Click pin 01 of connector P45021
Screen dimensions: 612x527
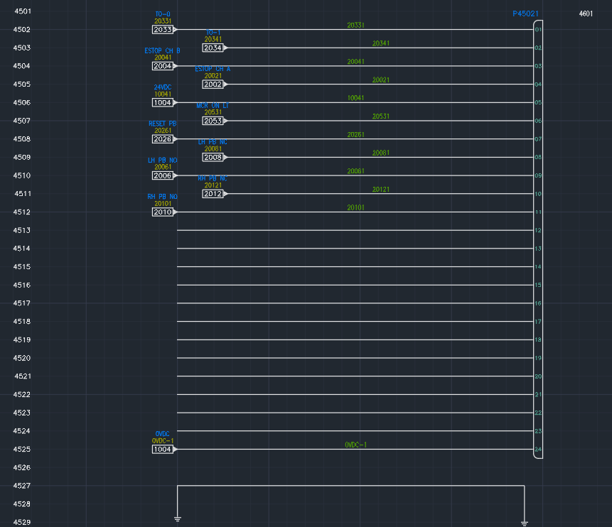tap(538, 30)
